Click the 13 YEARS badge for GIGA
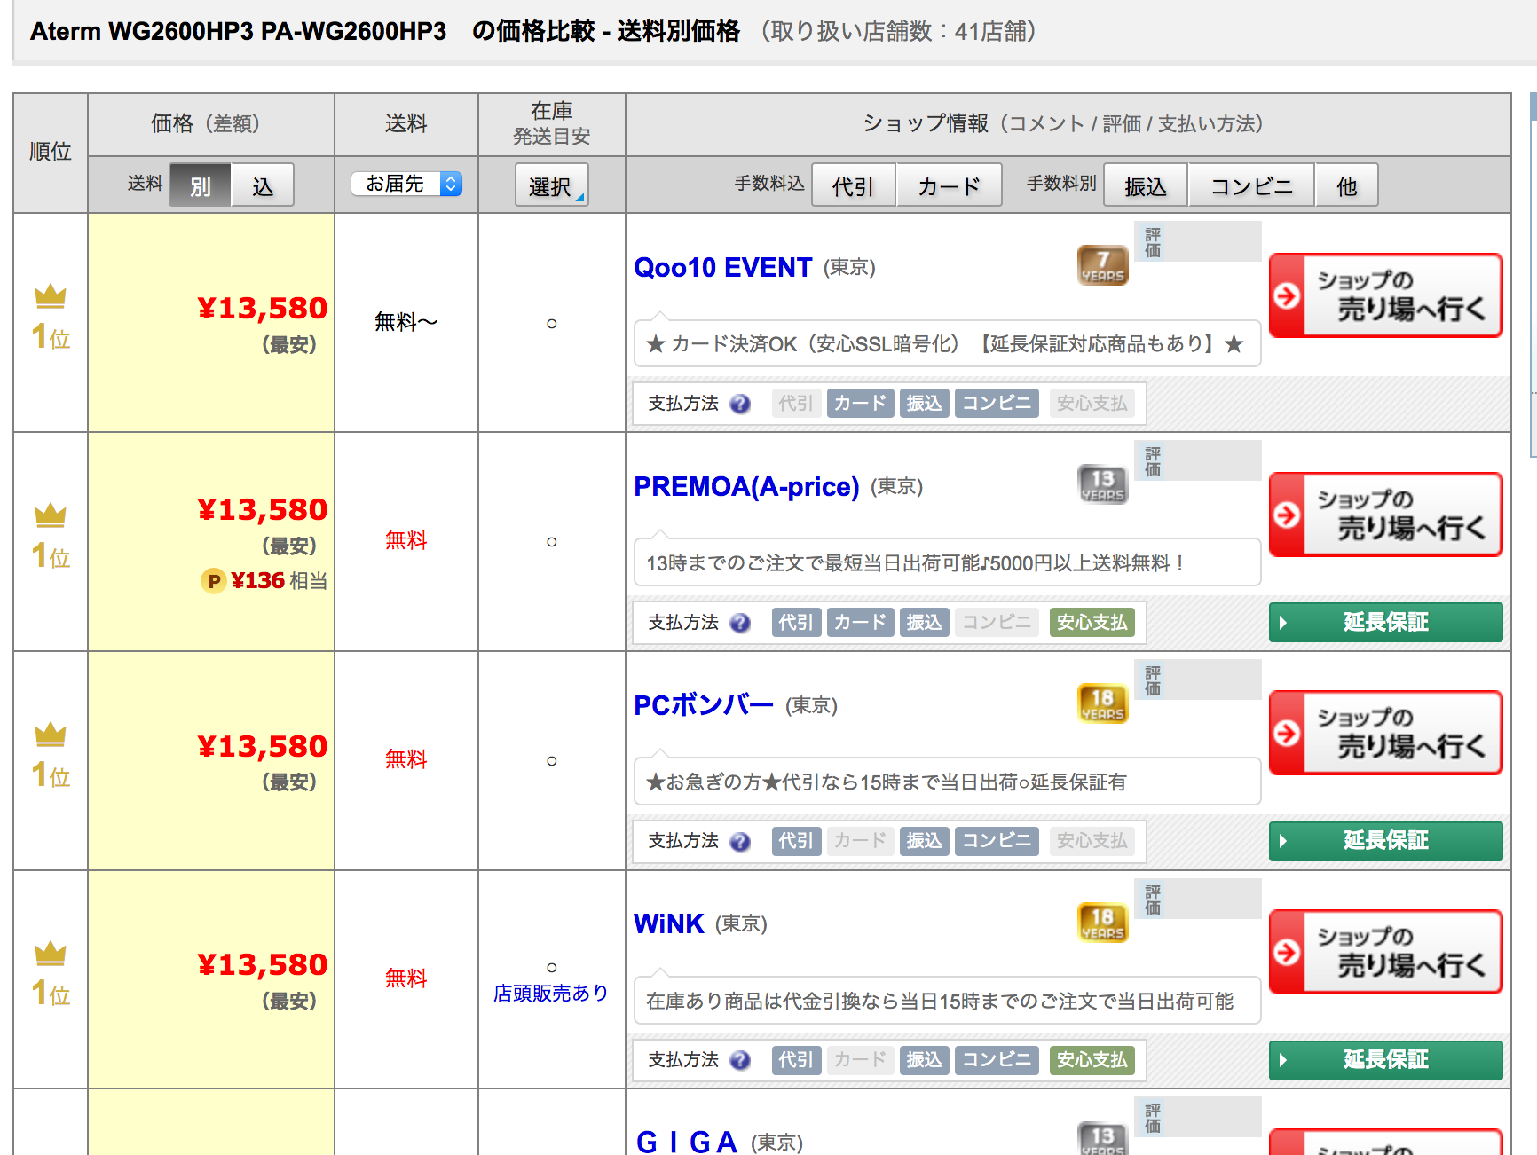 click(1102, 1138)
